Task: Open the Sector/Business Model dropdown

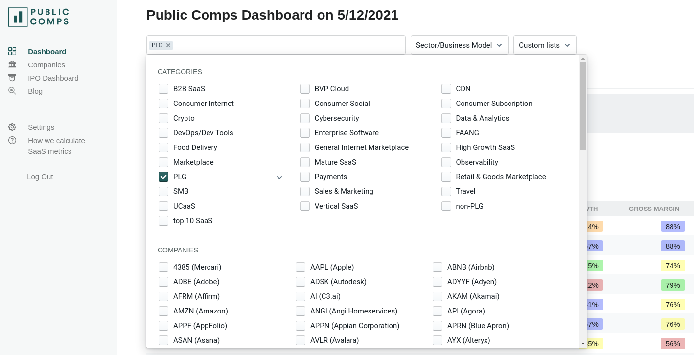Action: (x=459, y=45)
